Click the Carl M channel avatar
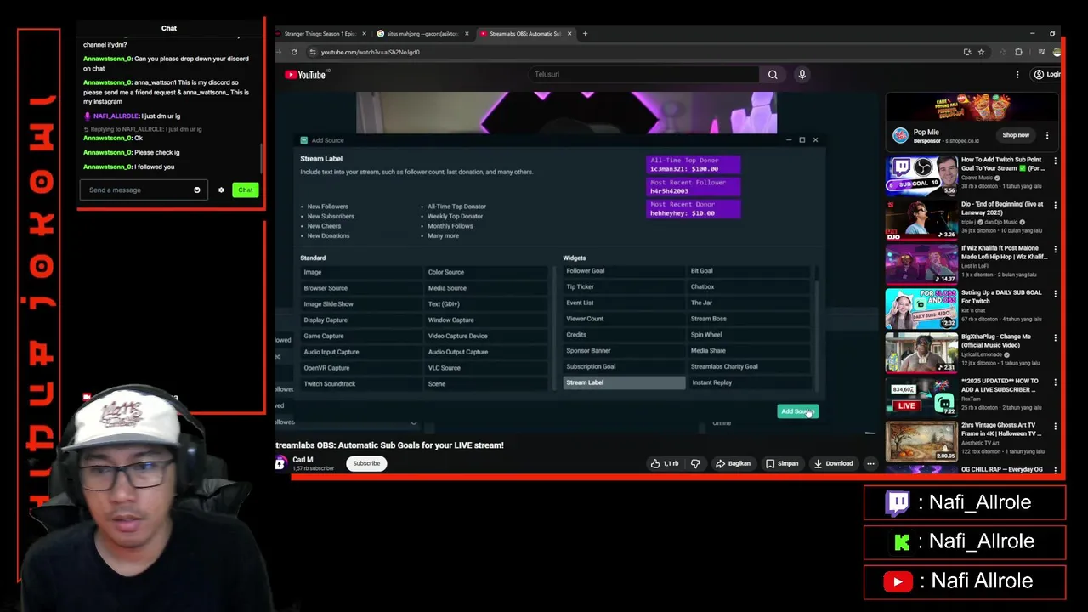The width and height of the screenshot is (1088, 612). click(280, 463)
